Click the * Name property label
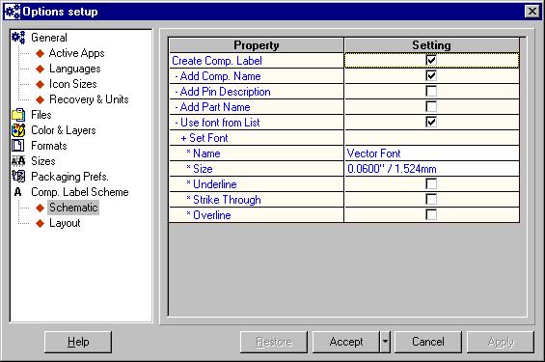Viewport: 545px width, 362px height. point(204,153)
